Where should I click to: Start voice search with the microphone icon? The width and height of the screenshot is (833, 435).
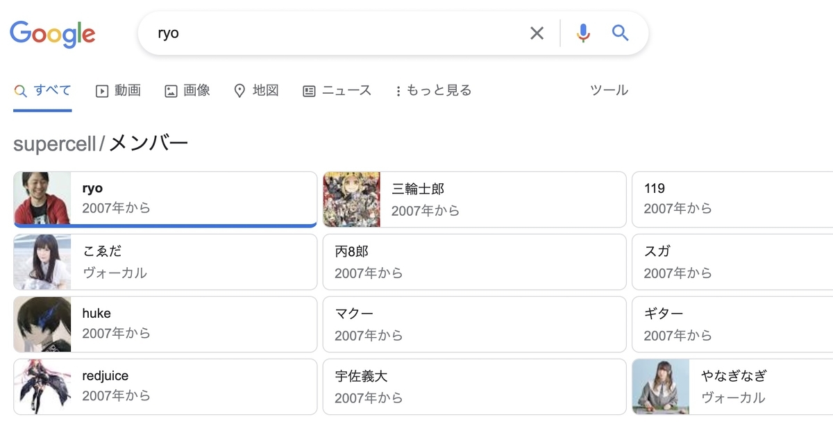click(x=583, y=33)
